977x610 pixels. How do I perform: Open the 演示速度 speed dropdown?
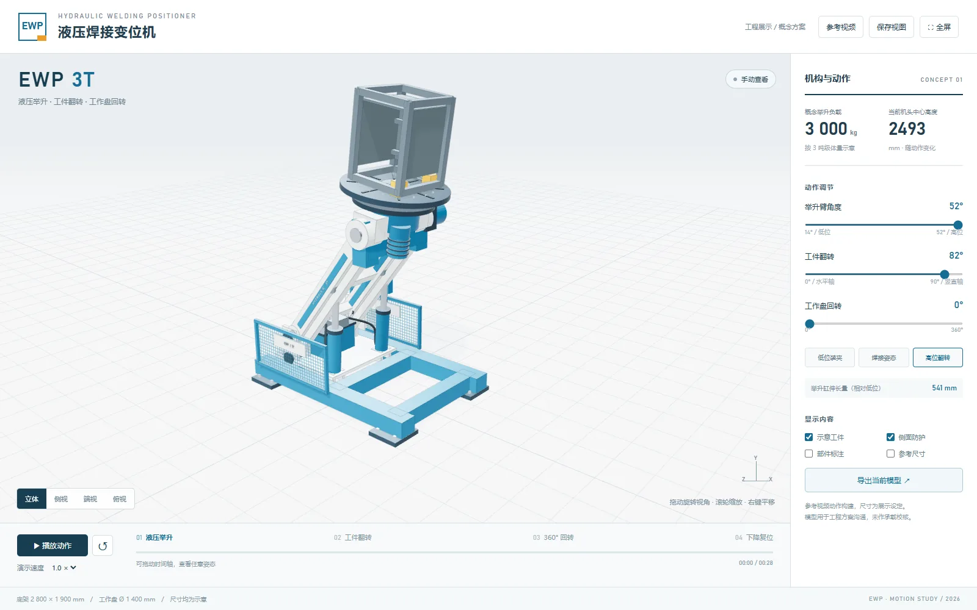pos(64,568)
